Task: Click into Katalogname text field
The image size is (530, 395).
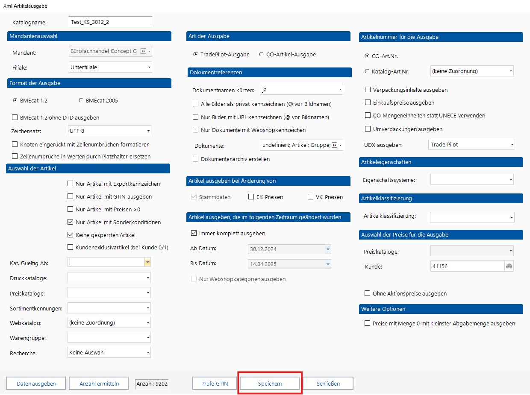Action: (x=110, y=22)
